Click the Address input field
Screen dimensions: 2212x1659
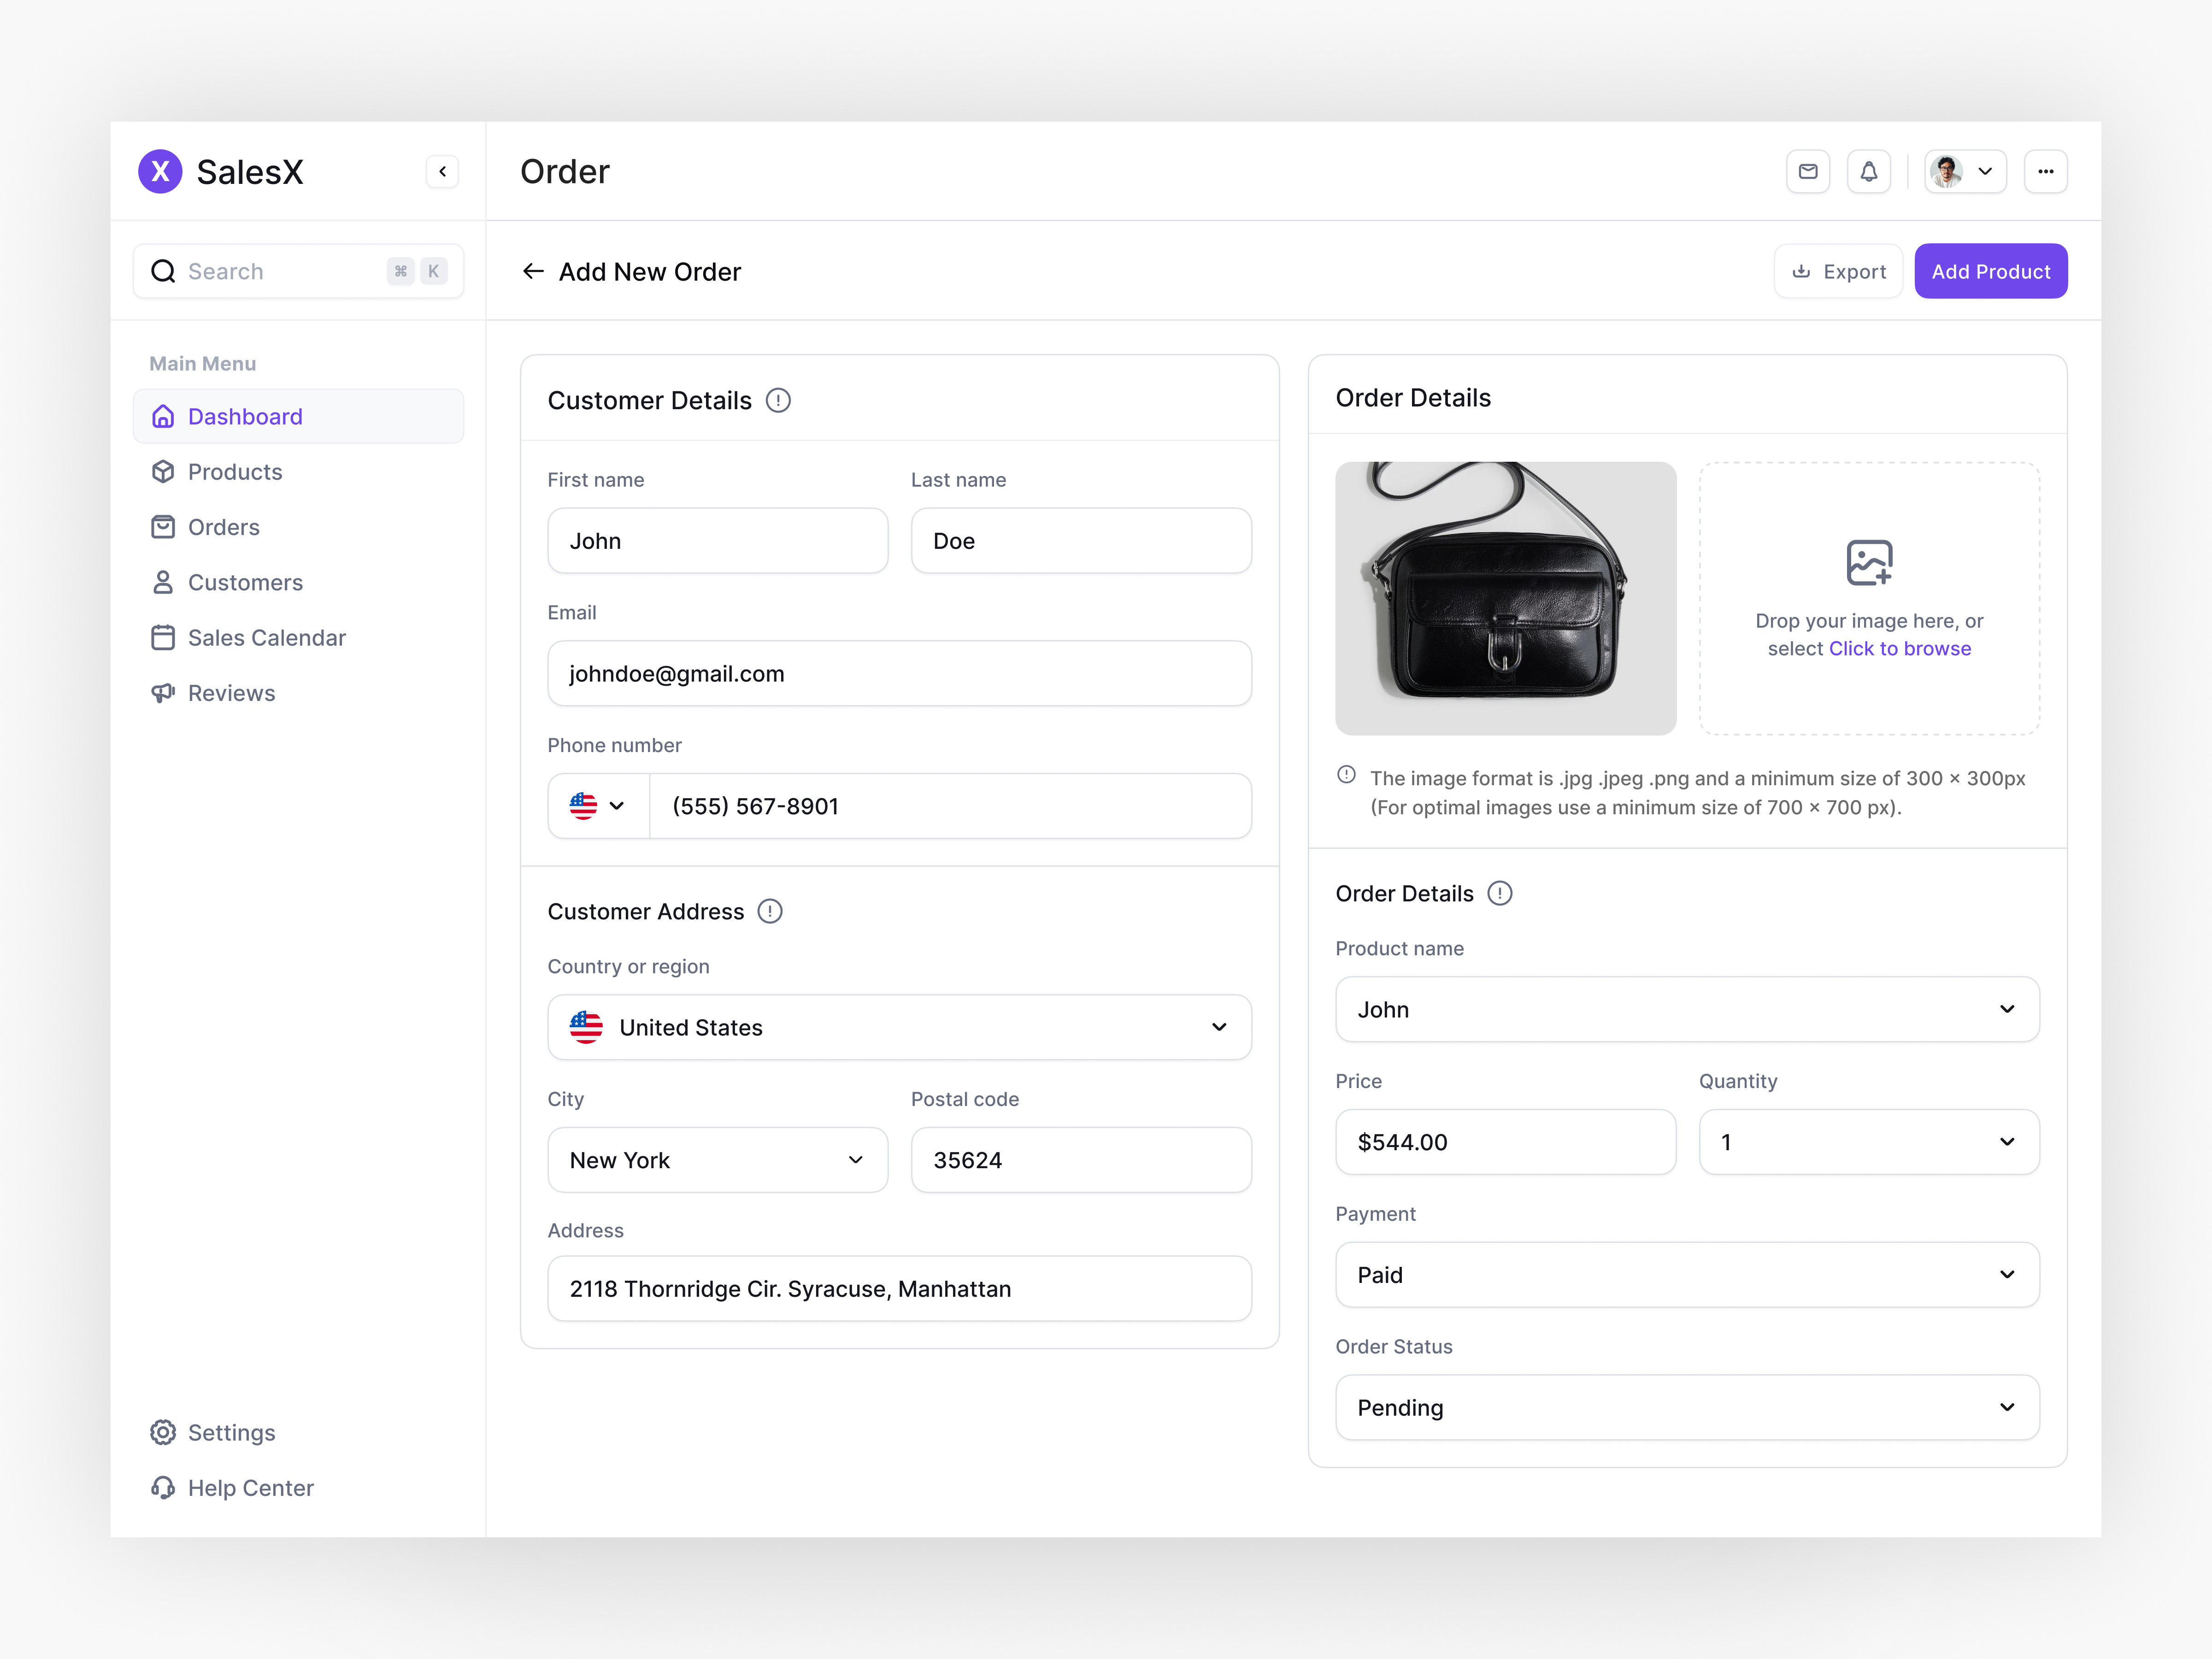pyautogui.click(x=899, y=1288)
